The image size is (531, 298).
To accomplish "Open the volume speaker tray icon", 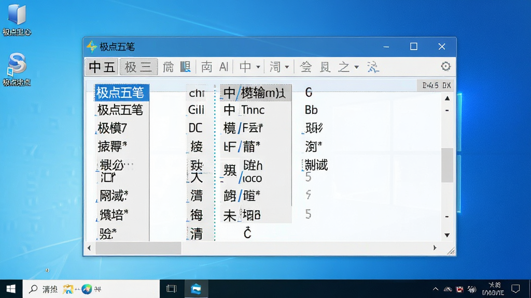I will (x=472, y=289).
